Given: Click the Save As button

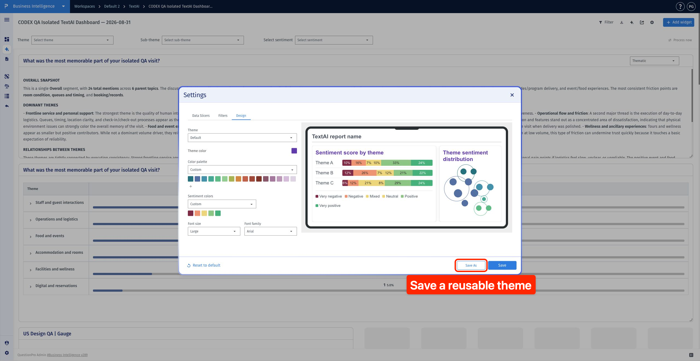Looking at the screenshot, I should [x=471, y=265].
